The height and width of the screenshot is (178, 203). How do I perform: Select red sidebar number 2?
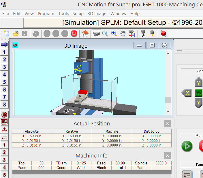click(x=4, y=152)
